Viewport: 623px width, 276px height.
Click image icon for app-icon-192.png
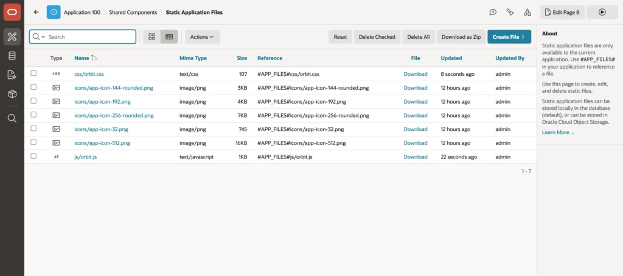[x=56, y=102]
